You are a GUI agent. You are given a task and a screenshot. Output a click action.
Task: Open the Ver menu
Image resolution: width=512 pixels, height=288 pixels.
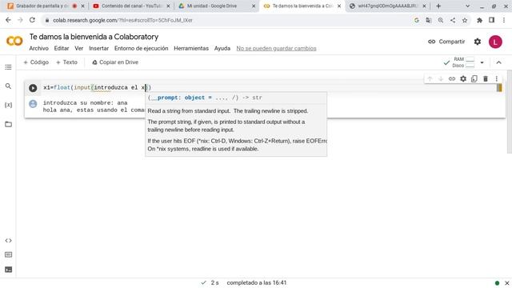78,48
